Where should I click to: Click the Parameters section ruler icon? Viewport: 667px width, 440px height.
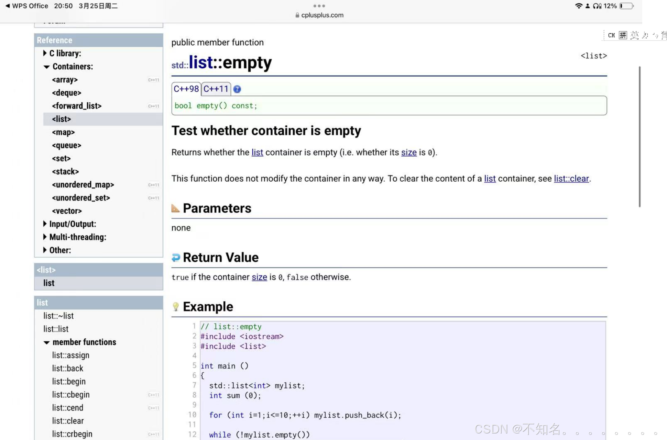[x=175, y=208]
